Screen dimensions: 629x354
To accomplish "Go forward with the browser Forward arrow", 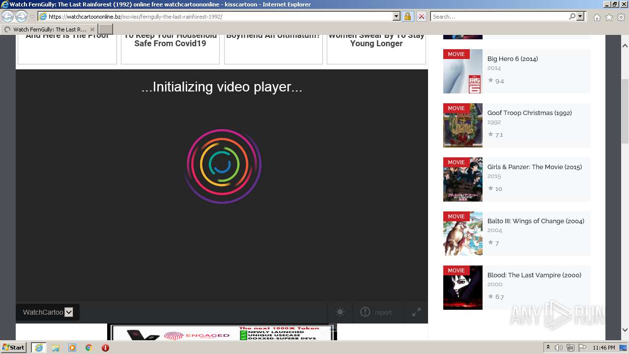I will (21, 17).
